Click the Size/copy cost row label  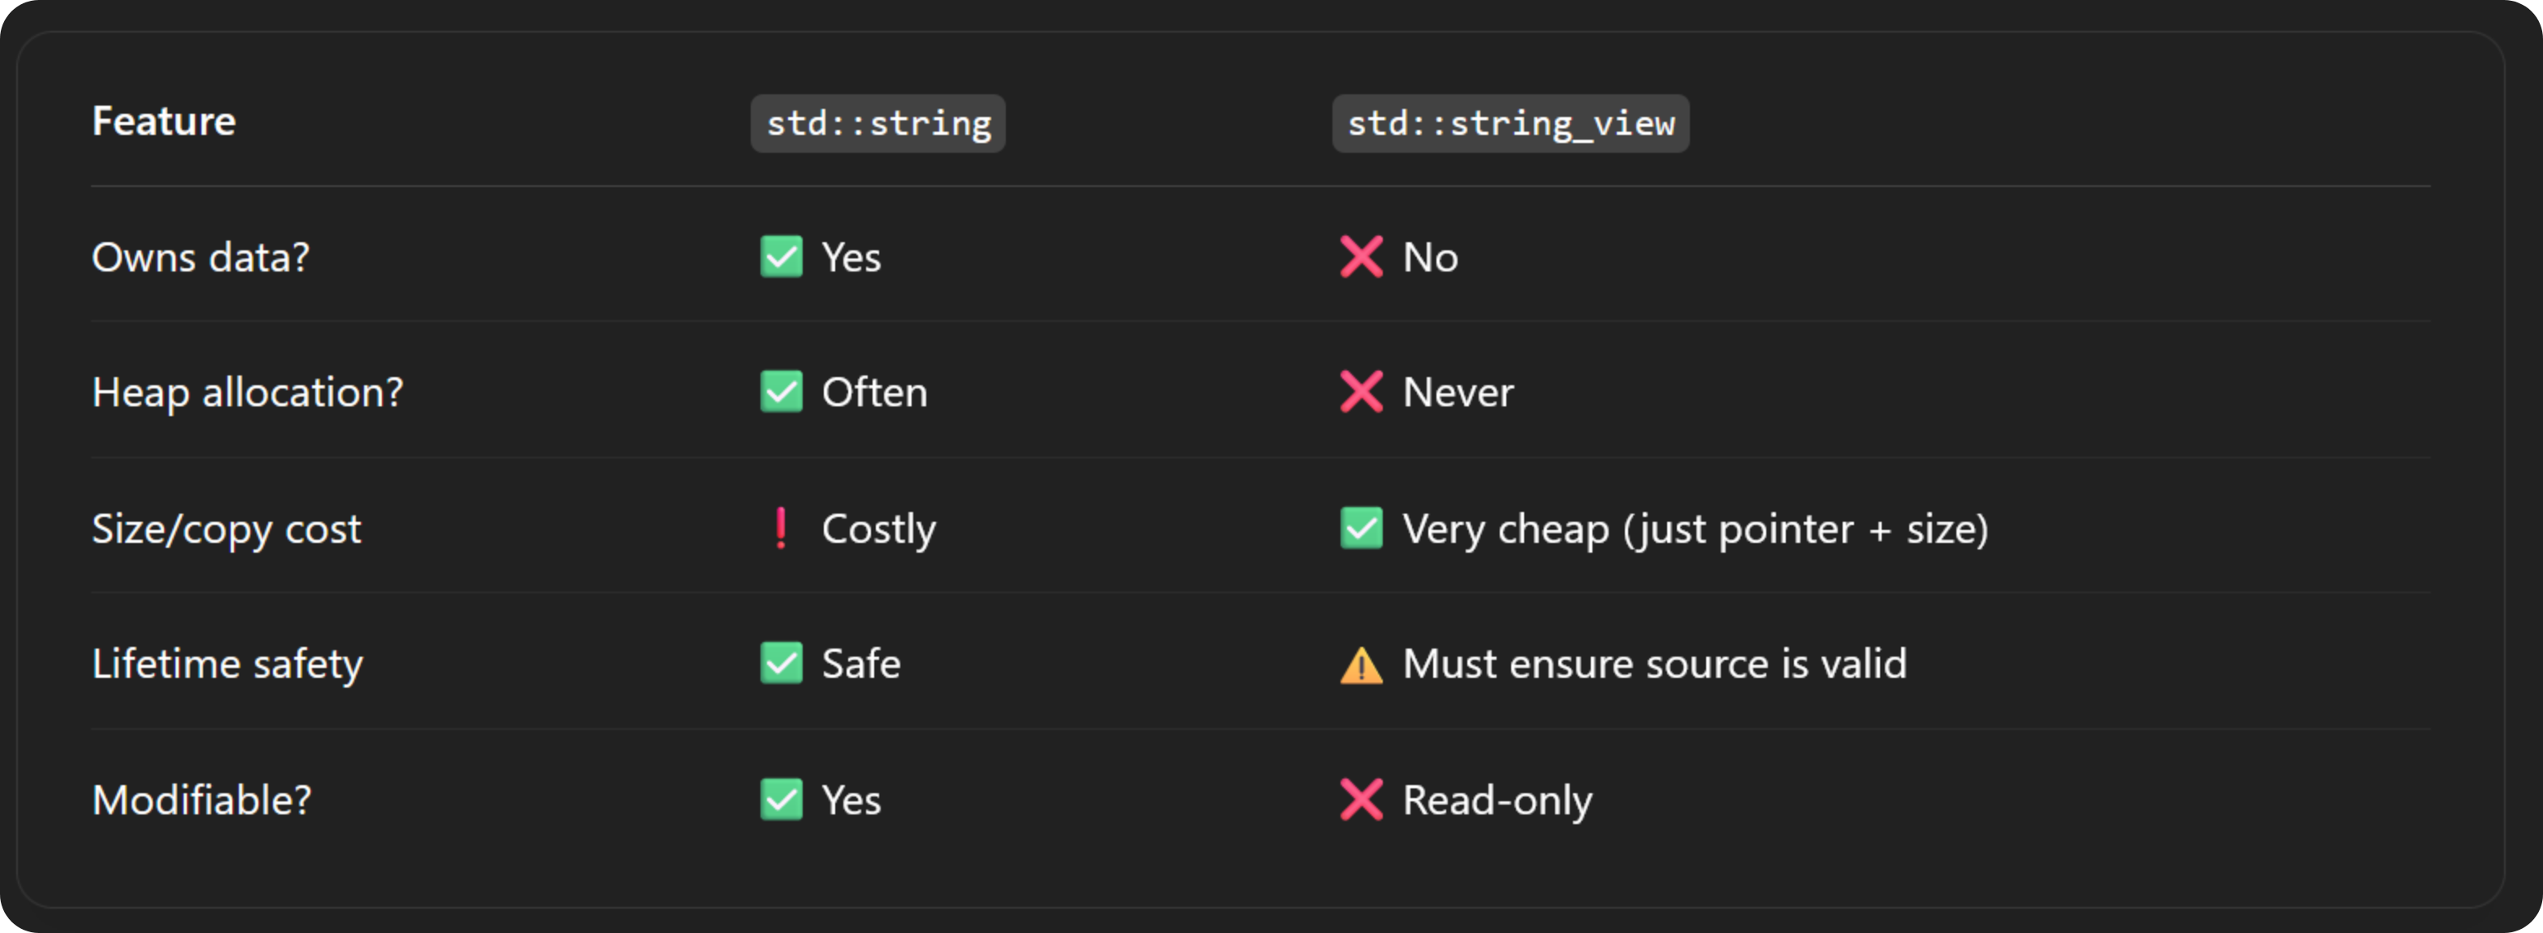(x=226, y=529)
